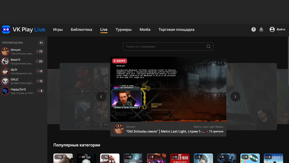The image size is (289, 163).
Task: Select the Live tab
Action: (104, 29)
